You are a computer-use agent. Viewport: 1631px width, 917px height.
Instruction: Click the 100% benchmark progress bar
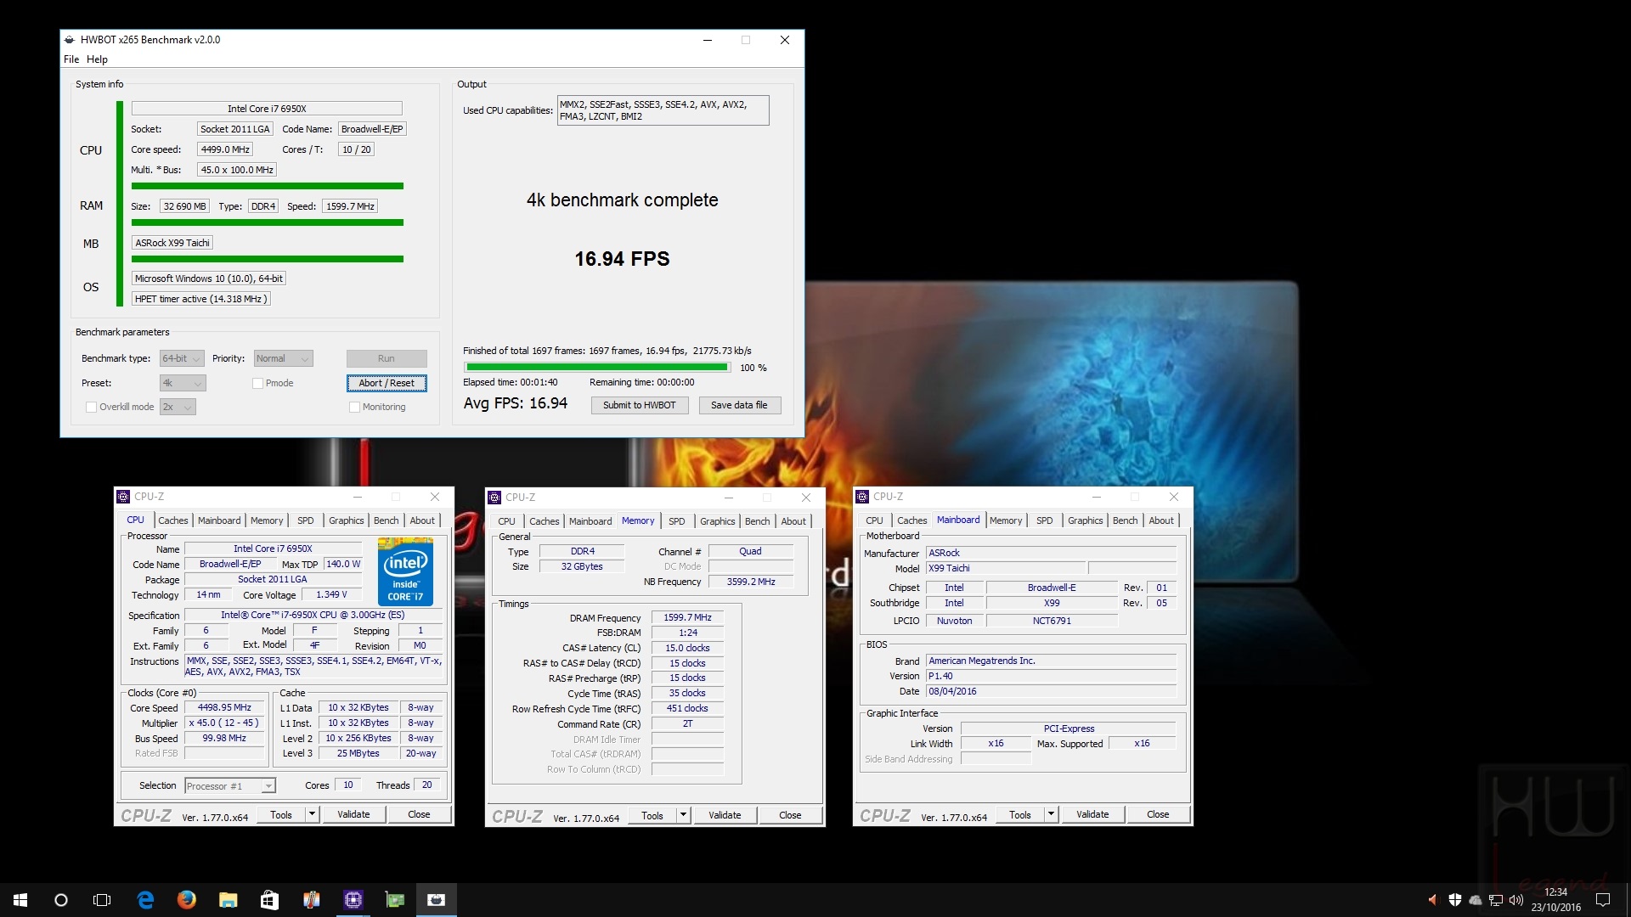point(597,368)
